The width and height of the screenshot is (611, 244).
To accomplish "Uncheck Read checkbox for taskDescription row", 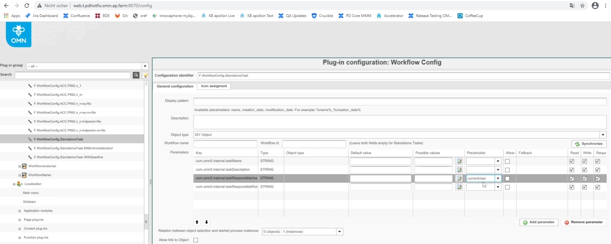I will click(572, 170).
